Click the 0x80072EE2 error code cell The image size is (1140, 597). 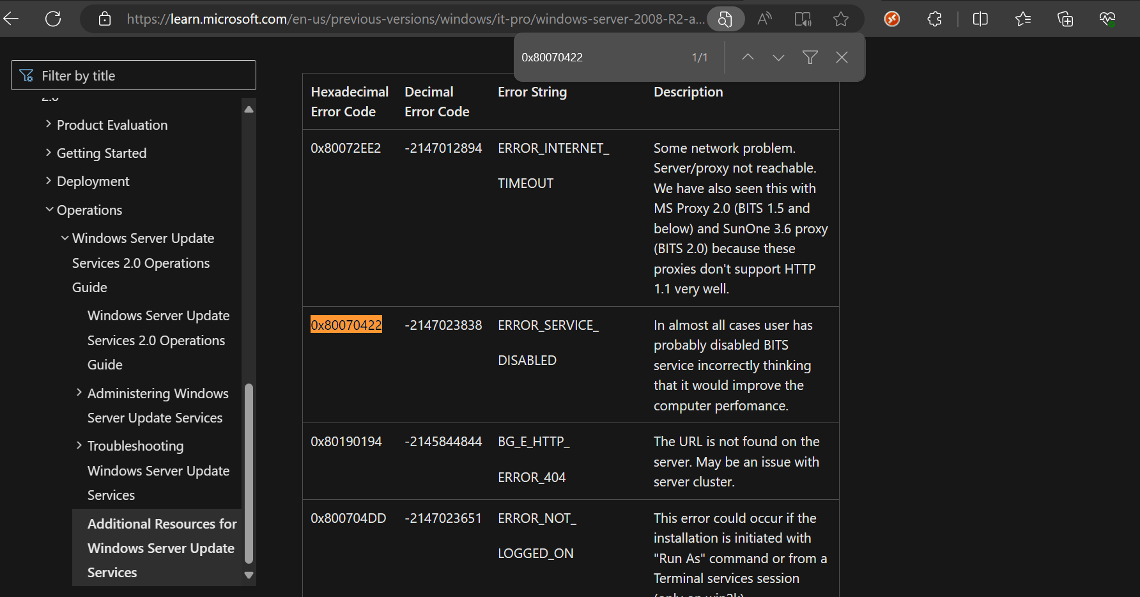coord(346,148)
